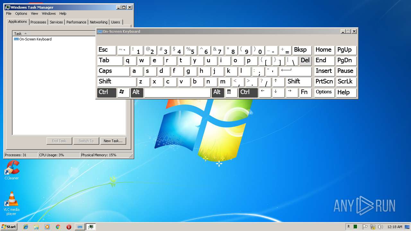
Task: Click the Action Center flag tray icon
Action: coord(365,227)
